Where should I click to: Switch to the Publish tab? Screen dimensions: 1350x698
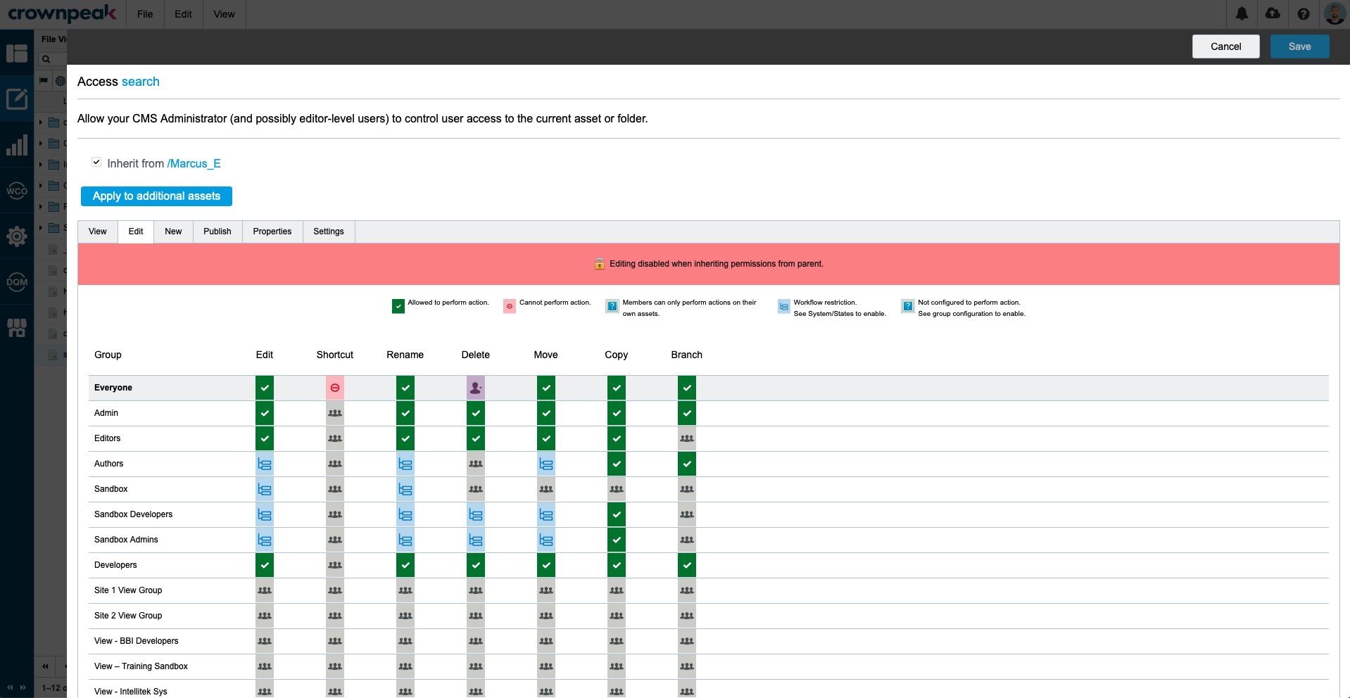point(217,231)
